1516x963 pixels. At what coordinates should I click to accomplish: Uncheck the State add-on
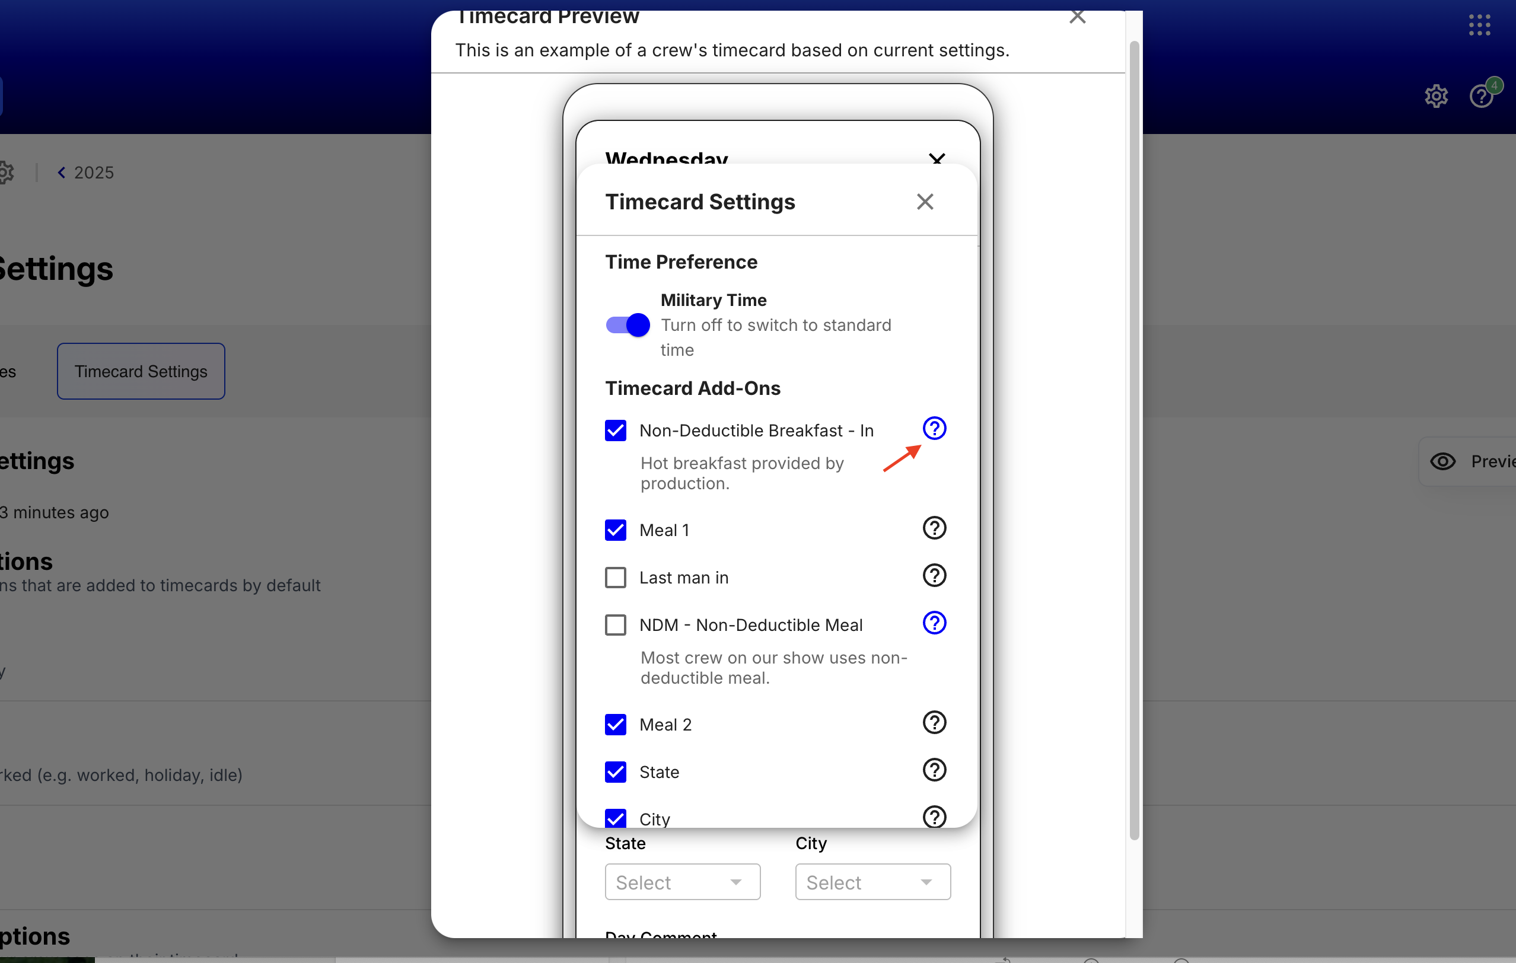616,771
